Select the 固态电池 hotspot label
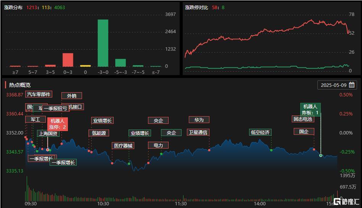362x208 pixels. pyautogui.click(x=303, y=119)
